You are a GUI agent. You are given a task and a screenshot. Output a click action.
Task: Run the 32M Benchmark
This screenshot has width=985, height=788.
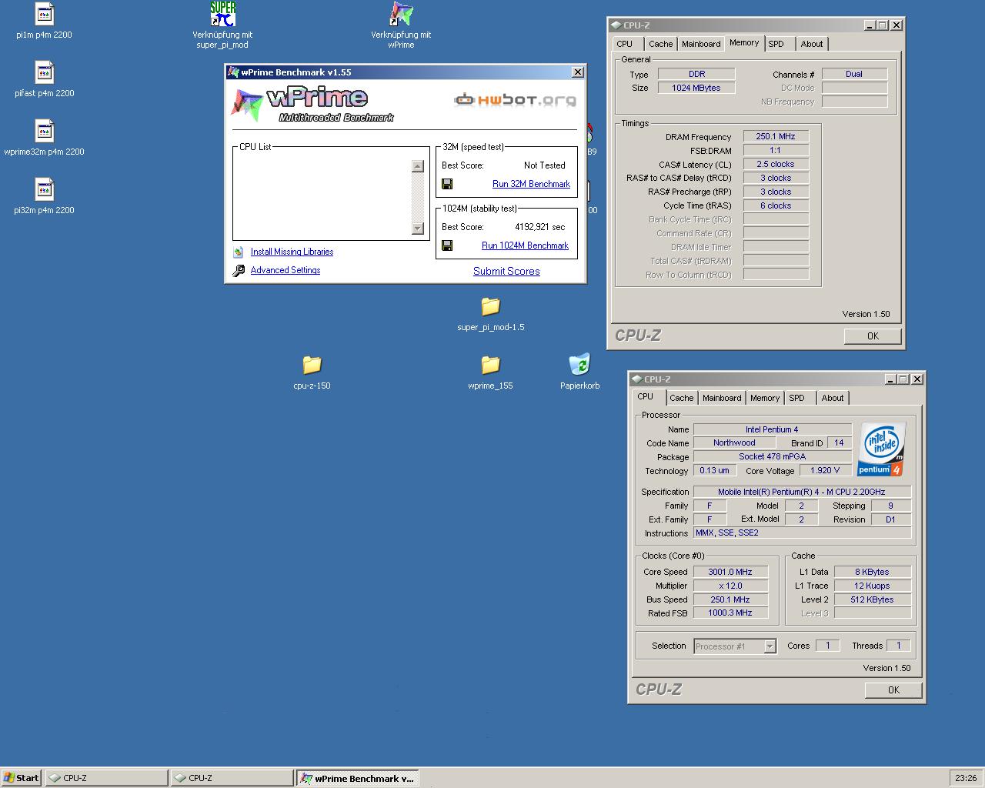(531, 184)
